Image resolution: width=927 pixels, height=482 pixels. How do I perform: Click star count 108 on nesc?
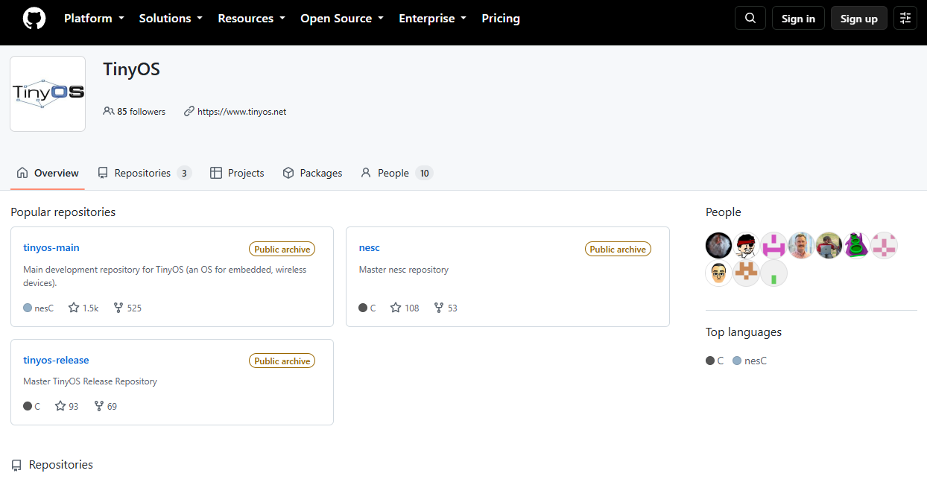pyautogui.click(x=405, y=308)
